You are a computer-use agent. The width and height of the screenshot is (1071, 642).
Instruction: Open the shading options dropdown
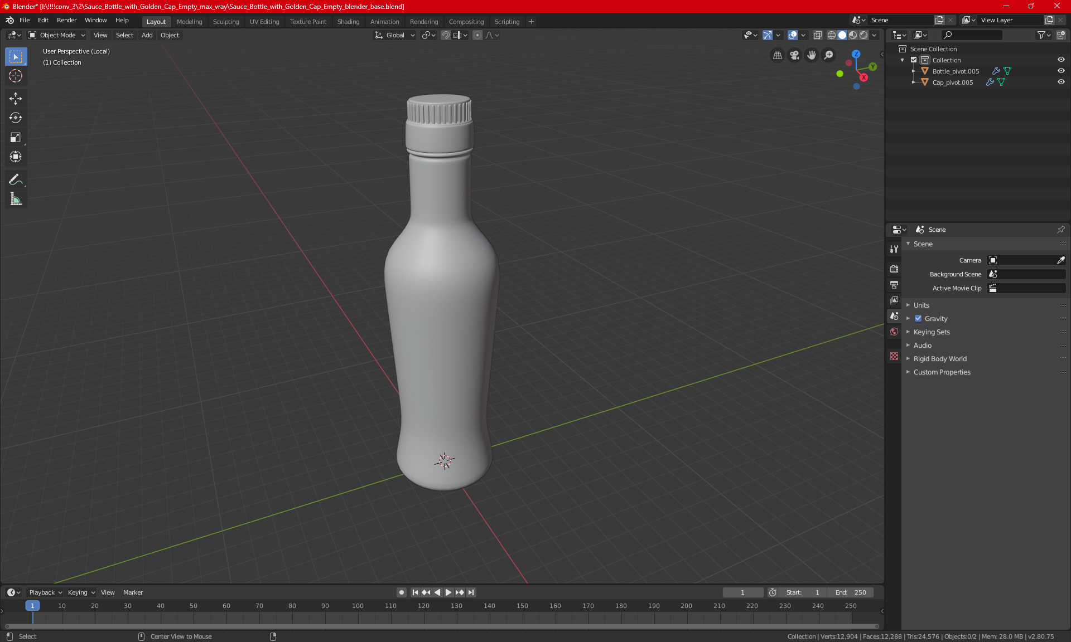point(875,35)
